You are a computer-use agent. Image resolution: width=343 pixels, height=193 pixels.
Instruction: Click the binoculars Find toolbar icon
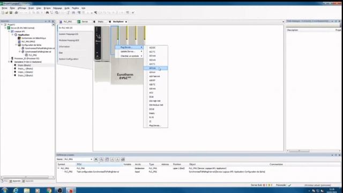(47, 13)
